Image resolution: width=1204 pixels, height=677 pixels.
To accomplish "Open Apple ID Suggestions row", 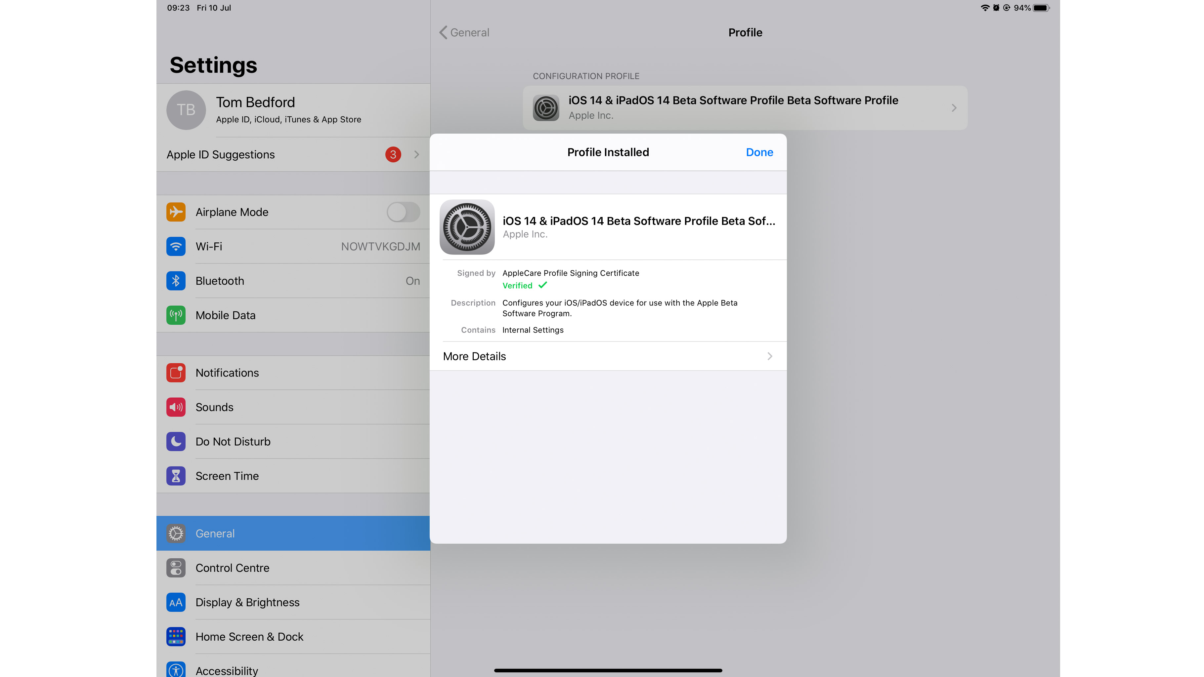I will point(293,155).
